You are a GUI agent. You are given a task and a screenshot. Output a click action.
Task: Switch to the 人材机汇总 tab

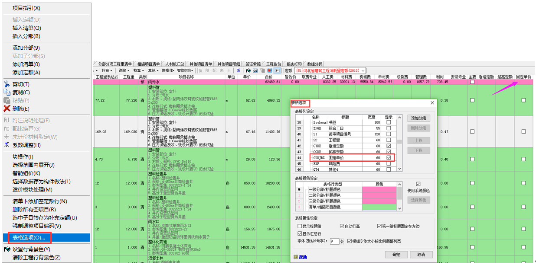coord(175,64)
